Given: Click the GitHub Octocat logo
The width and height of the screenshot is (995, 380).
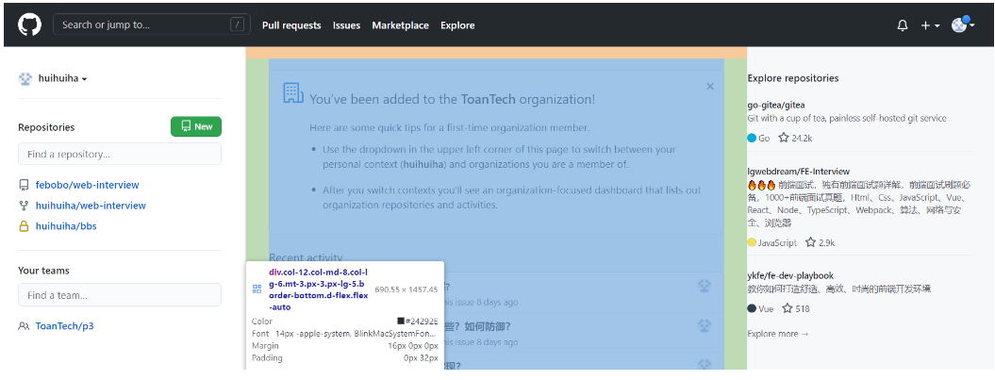Looking at the screenshot, I should (30, 25).
